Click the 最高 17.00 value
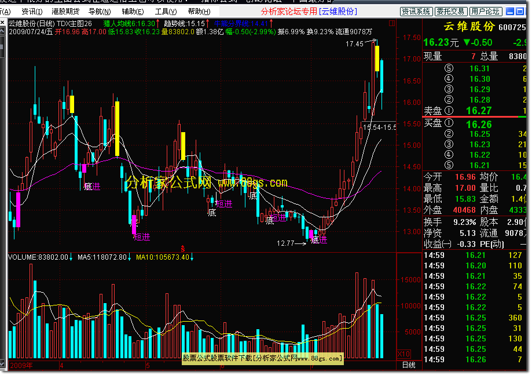Viewport: 532px width, 375px height. tap(465, 188)
